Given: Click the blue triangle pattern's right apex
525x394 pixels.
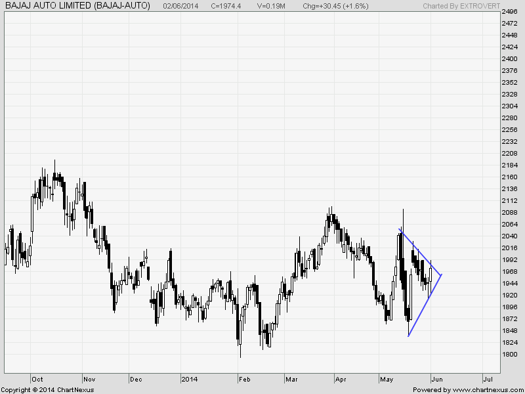Looking at the screenshot, I should [442, 274].
